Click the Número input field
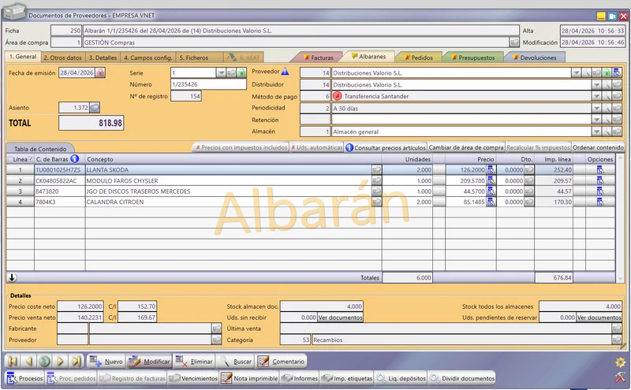631x390 pixels. (208, 84)
